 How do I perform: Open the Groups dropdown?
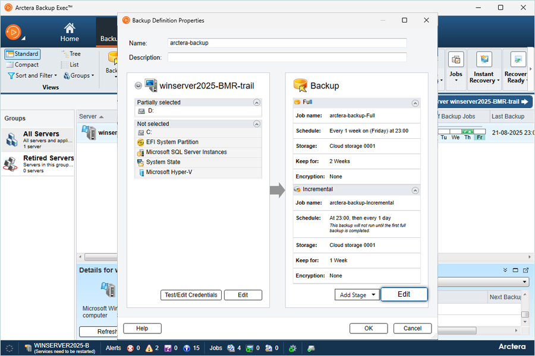click(x=79, y=75)
